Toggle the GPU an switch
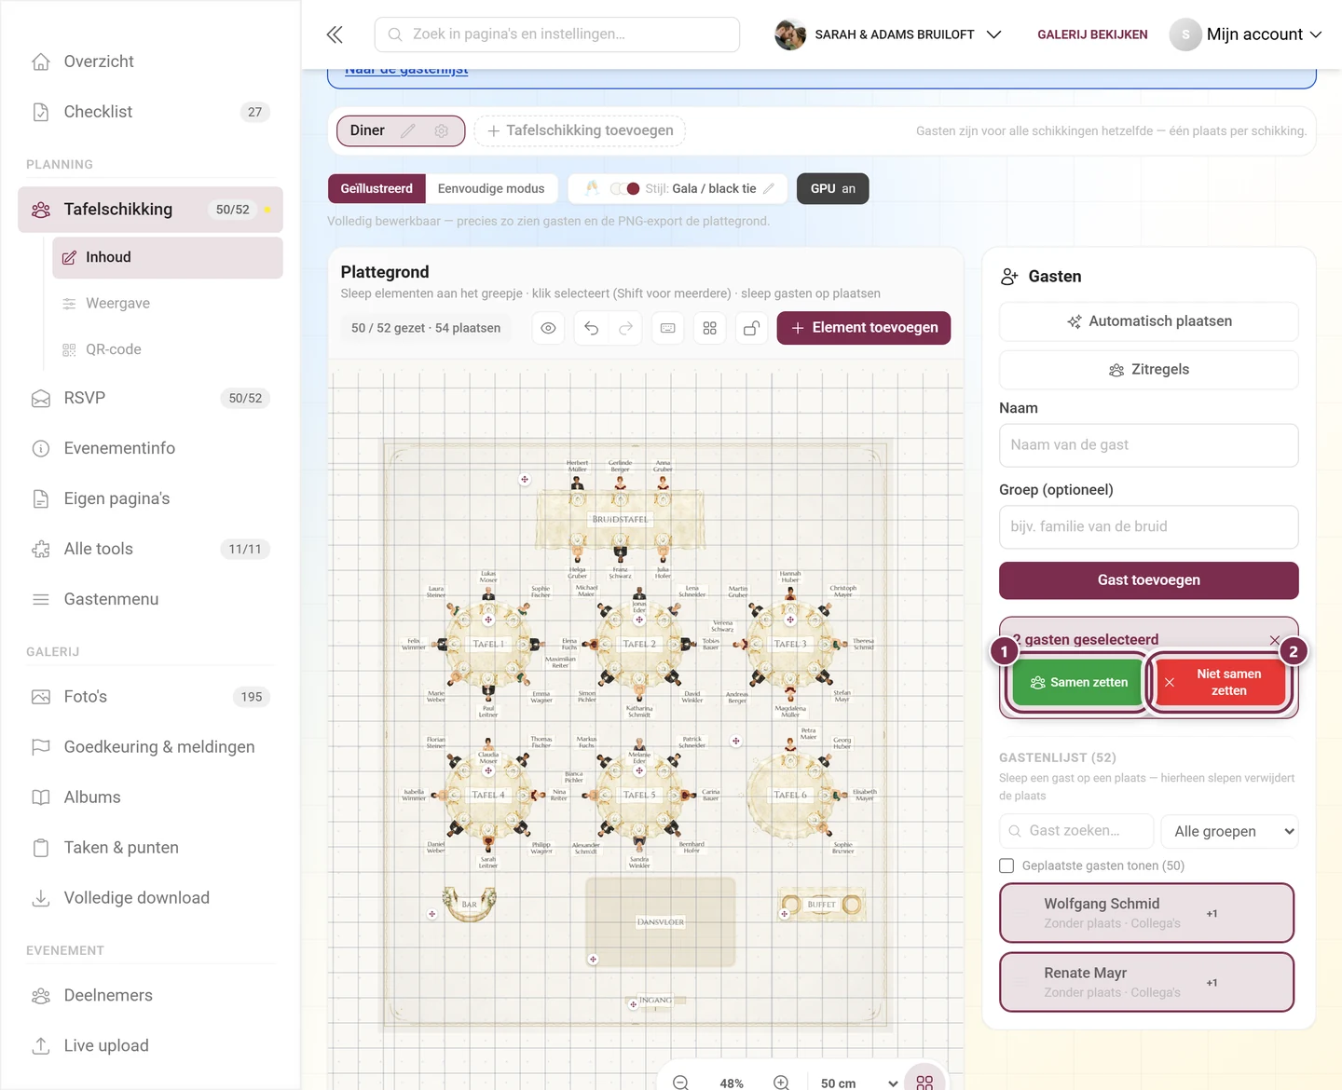 tap(833, 189)
